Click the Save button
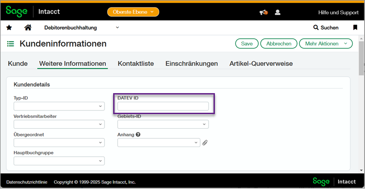 pyautogui.click(x=247, y=44)
